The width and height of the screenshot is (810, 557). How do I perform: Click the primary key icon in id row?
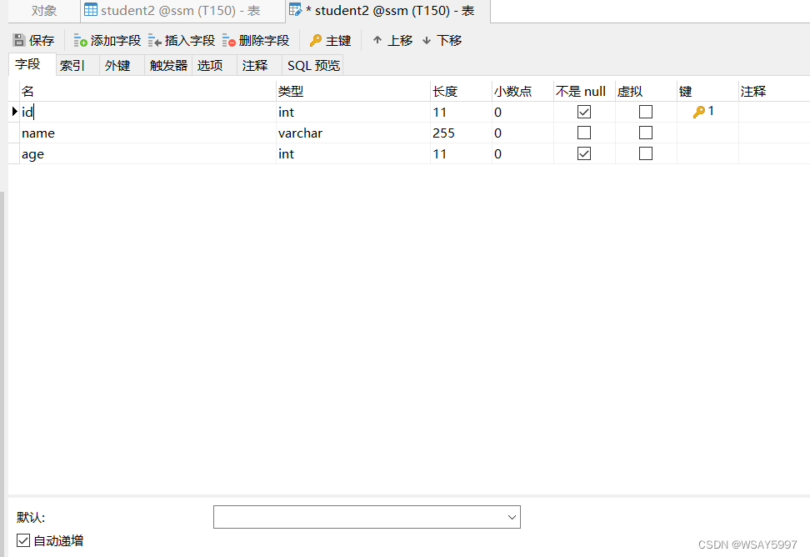point(699,112)
